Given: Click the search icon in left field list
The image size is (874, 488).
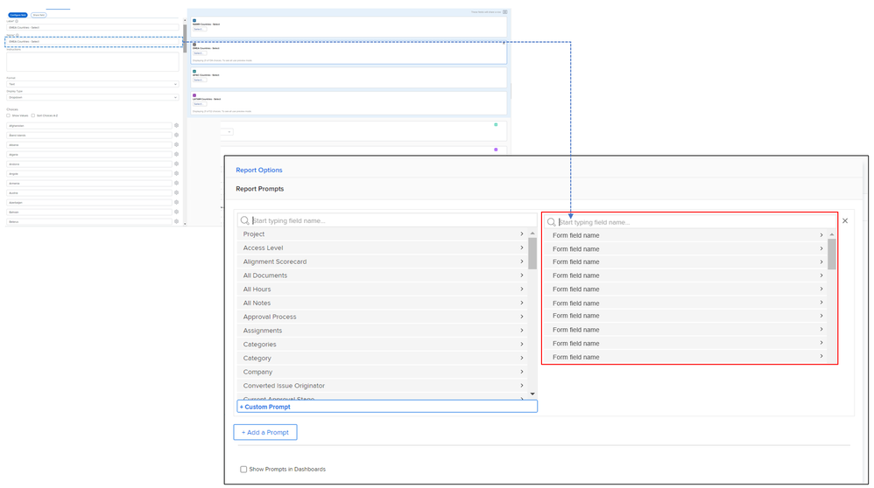Looking at the screenshot, I should point(245,221).
